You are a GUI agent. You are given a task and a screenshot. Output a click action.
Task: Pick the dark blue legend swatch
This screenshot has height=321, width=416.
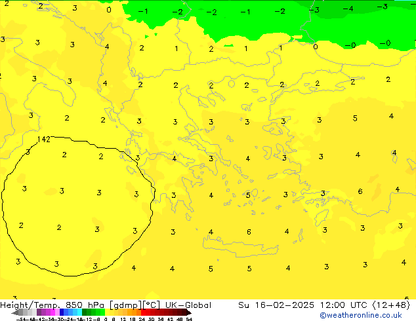tap(62, 312)
